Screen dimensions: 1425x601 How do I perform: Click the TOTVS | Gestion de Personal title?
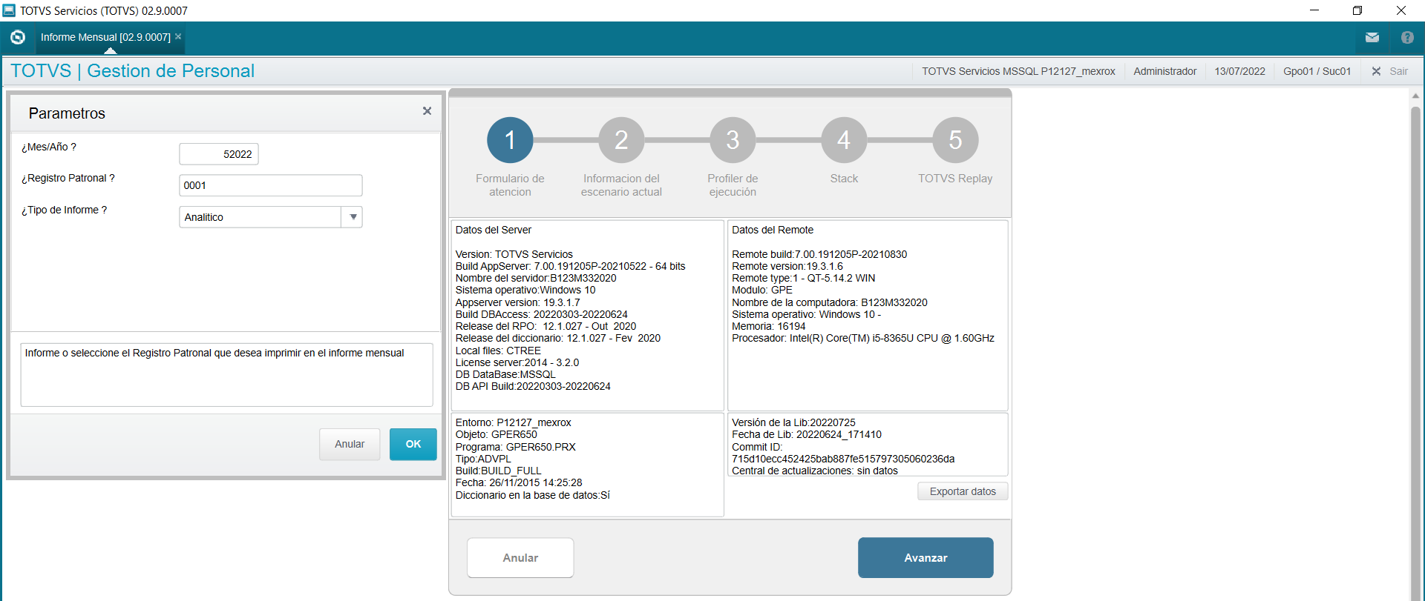click(132, 71)
